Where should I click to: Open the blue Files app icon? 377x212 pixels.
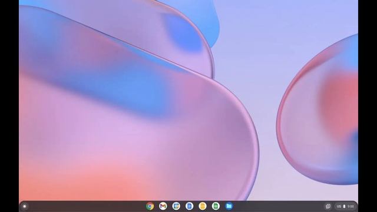coord(229,206)
